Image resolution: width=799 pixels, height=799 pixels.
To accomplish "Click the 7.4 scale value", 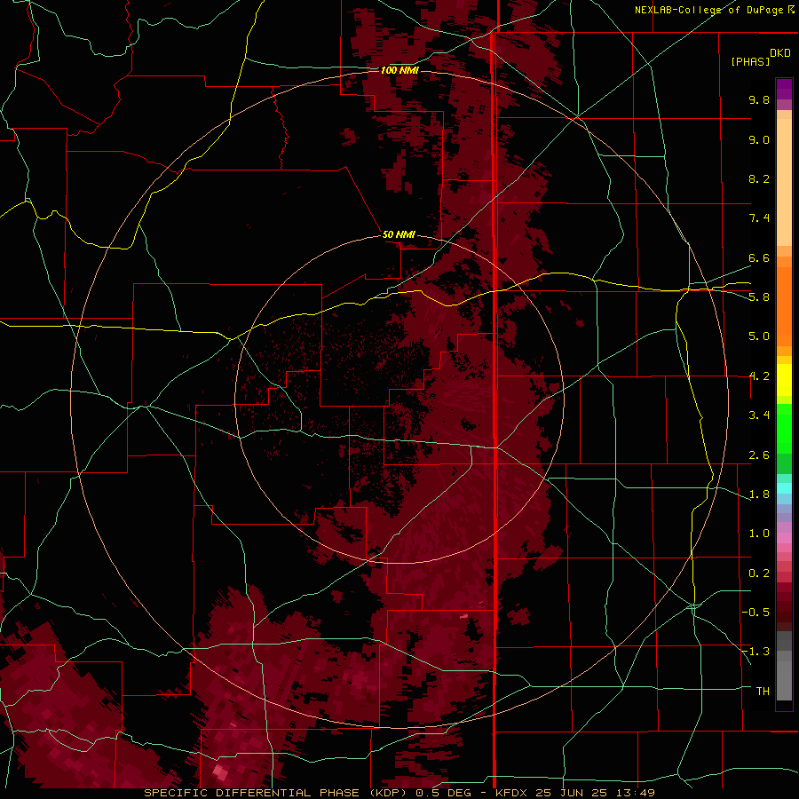I will [x=759, y=218].
